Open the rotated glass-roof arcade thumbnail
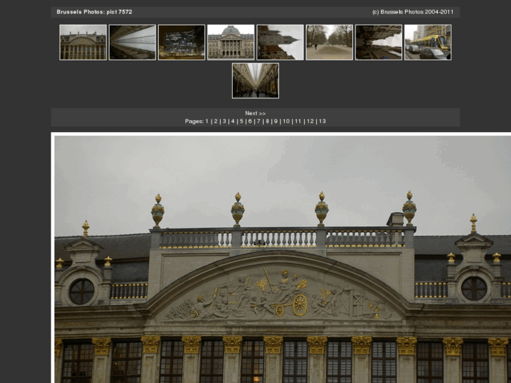This screenshot has height=383, width=511. point(132,42)
